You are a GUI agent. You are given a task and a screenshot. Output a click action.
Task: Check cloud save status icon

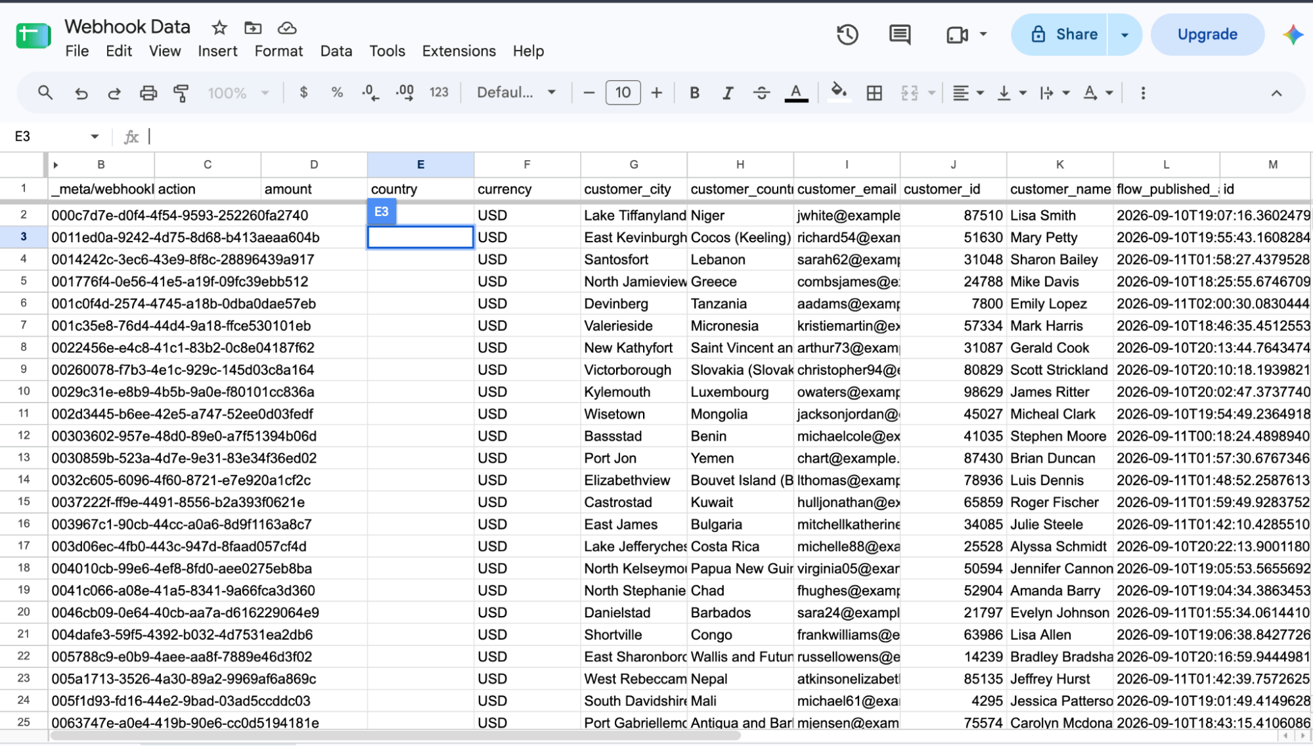click(287, 28)
